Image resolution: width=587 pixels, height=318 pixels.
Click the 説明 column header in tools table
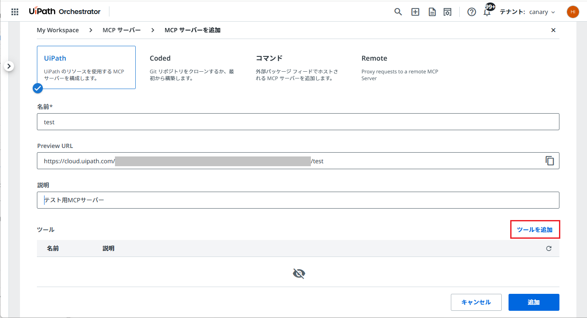coord(109,248)
